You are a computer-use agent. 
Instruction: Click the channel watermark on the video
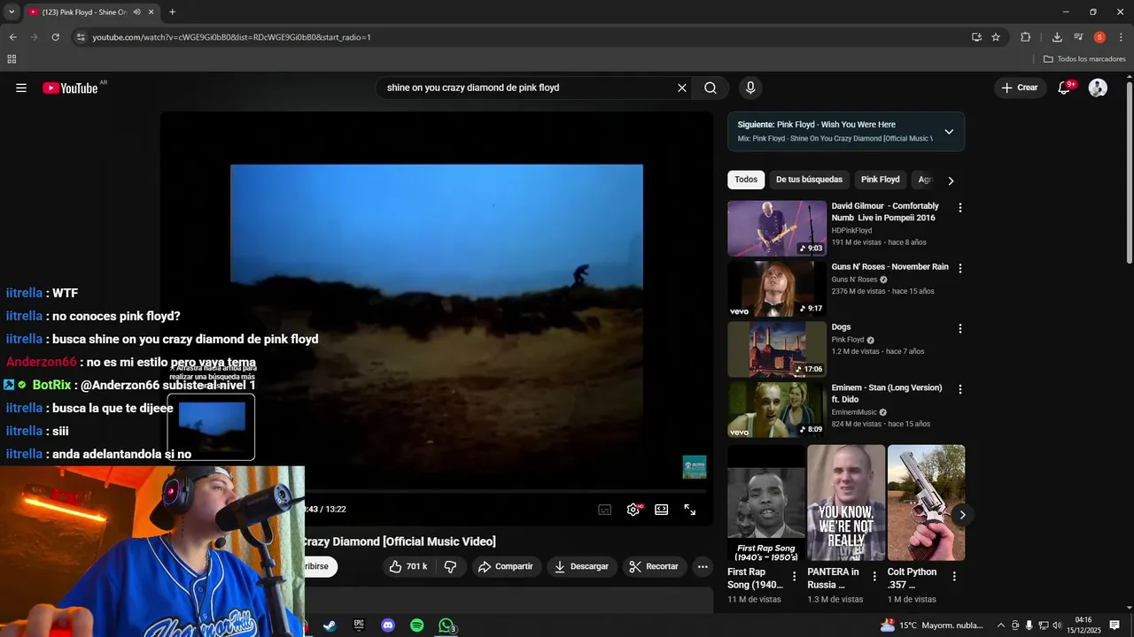point(695,467)
